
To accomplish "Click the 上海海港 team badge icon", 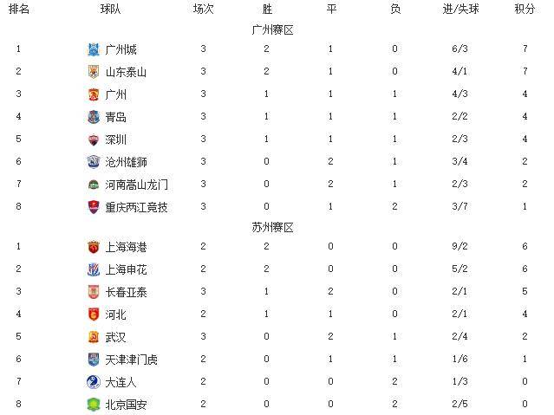I will [x=94, y=247].
